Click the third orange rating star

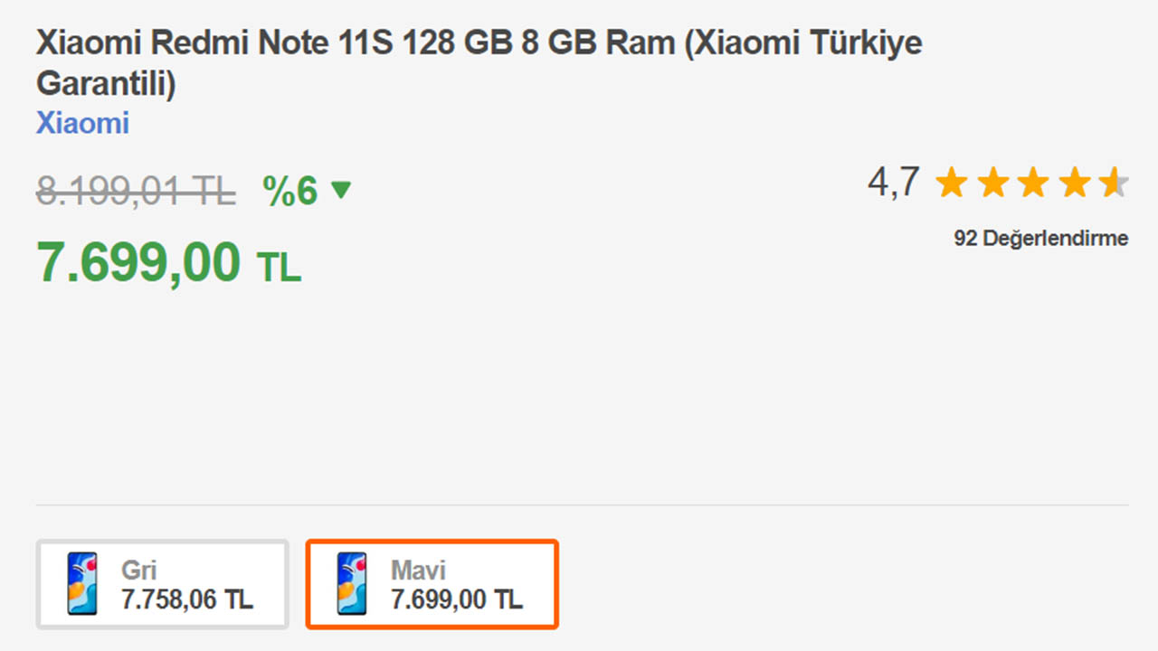pyautogui.click(x=1033, y=182)
